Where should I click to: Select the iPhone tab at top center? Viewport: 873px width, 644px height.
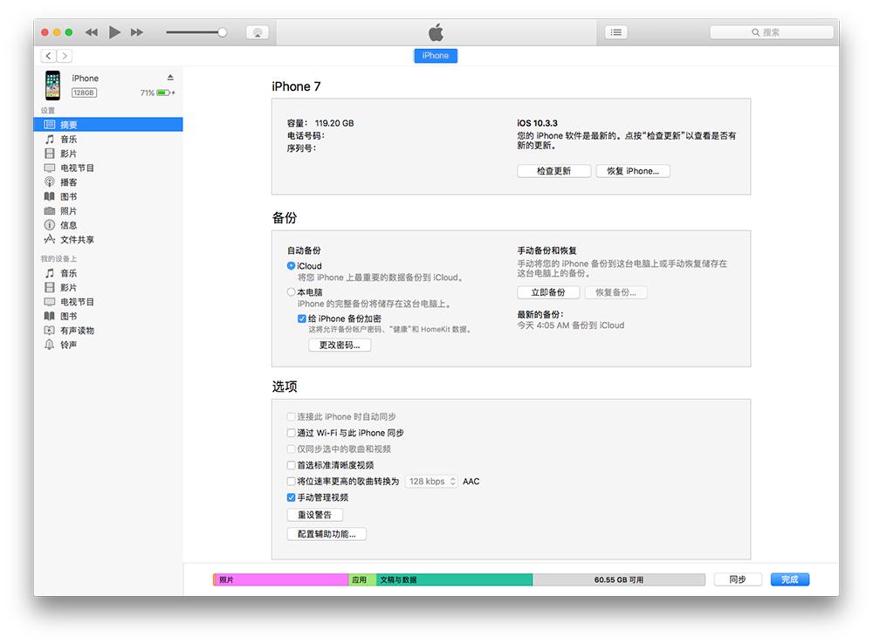[436, 56]
